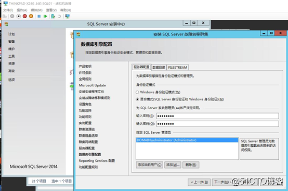Click the 安装故障转移群集规则 wizard step
This screenshot has height=191, width=288.
point(95,98)
